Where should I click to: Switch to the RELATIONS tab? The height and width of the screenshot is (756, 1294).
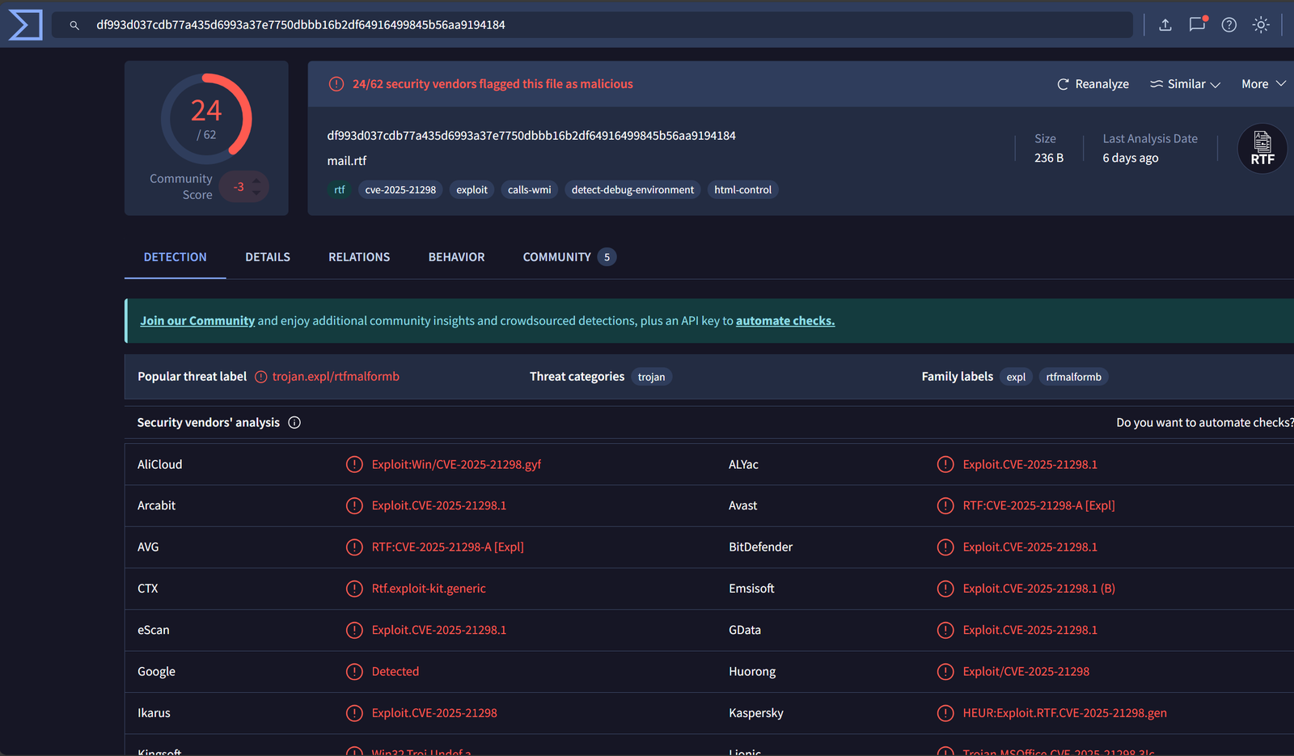pyautogui.click(x=359, y=257)
